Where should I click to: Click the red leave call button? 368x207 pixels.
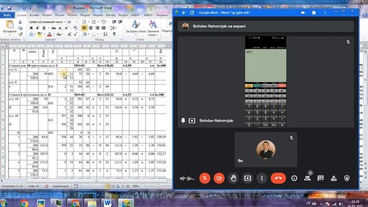[x=278, y=178]
